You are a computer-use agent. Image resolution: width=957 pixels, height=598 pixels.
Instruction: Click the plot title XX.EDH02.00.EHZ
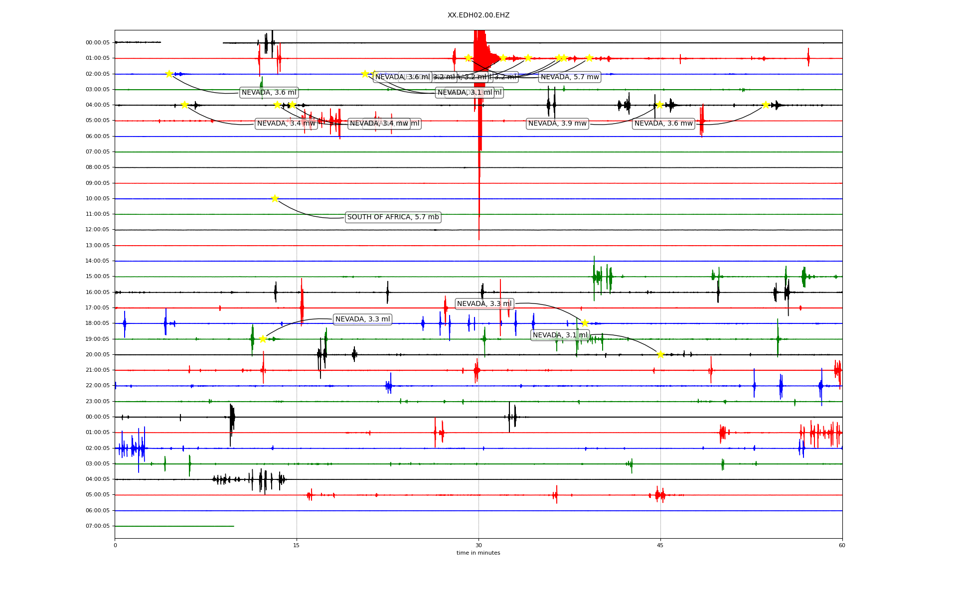(x=478, y=15)
